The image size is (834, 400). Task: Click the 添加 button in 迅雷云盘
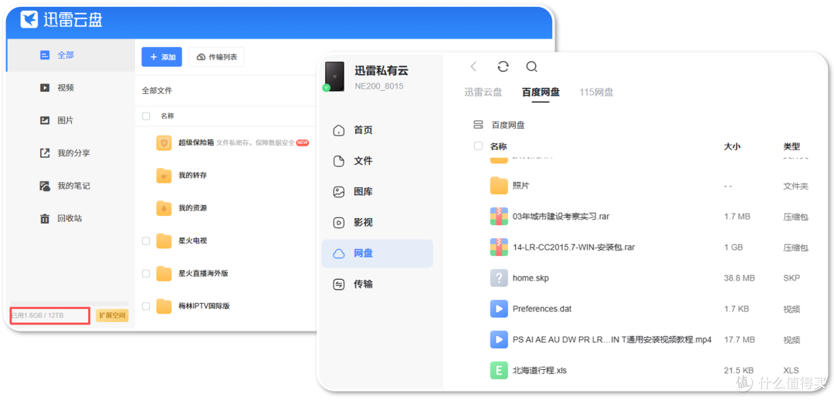(x=161, y=57)
